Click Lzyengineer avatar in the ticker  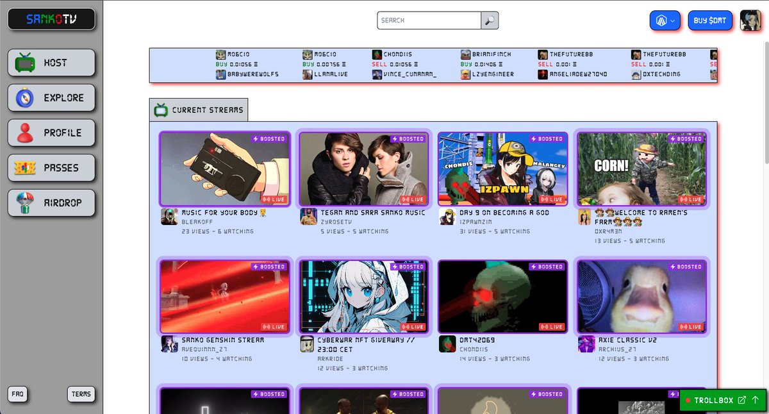tap(466, 74)
